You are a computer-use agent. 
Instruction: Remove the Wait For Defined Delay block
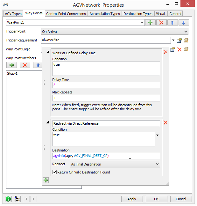165,52
